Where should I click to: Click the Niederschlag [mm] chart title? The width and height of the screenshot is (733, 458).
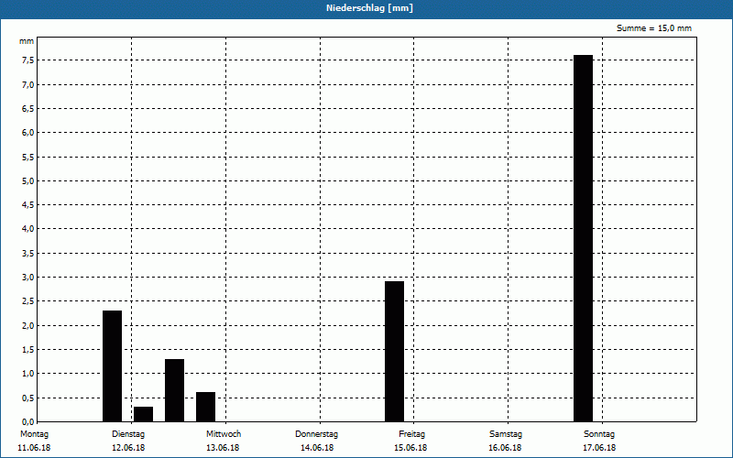point(369,8)
